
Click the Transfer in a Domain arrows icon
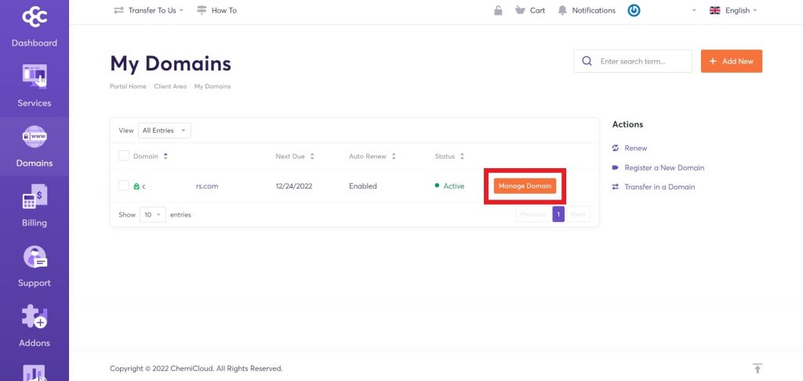[x=616, y=187]
